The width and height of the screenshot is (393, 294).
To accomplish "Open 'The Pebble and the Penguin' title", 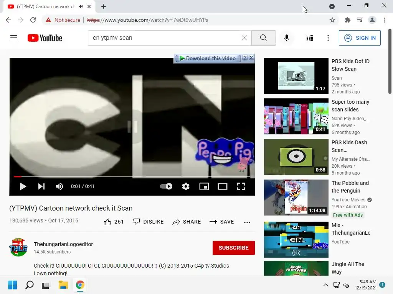I will point(350,187).
